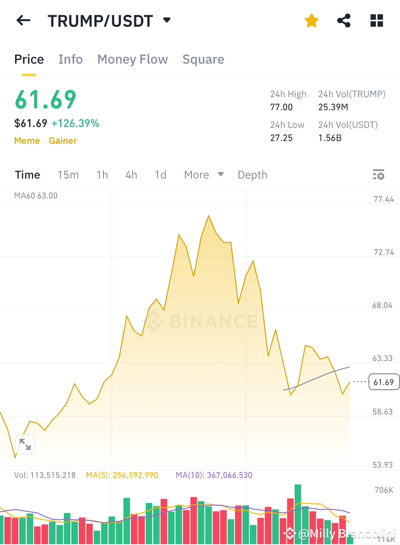400x545 pixels.
Task: Open the Meme category link
Action: 27,140
